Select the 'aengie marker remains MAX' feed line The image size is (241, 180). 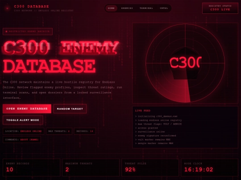(x=154, y=143)
